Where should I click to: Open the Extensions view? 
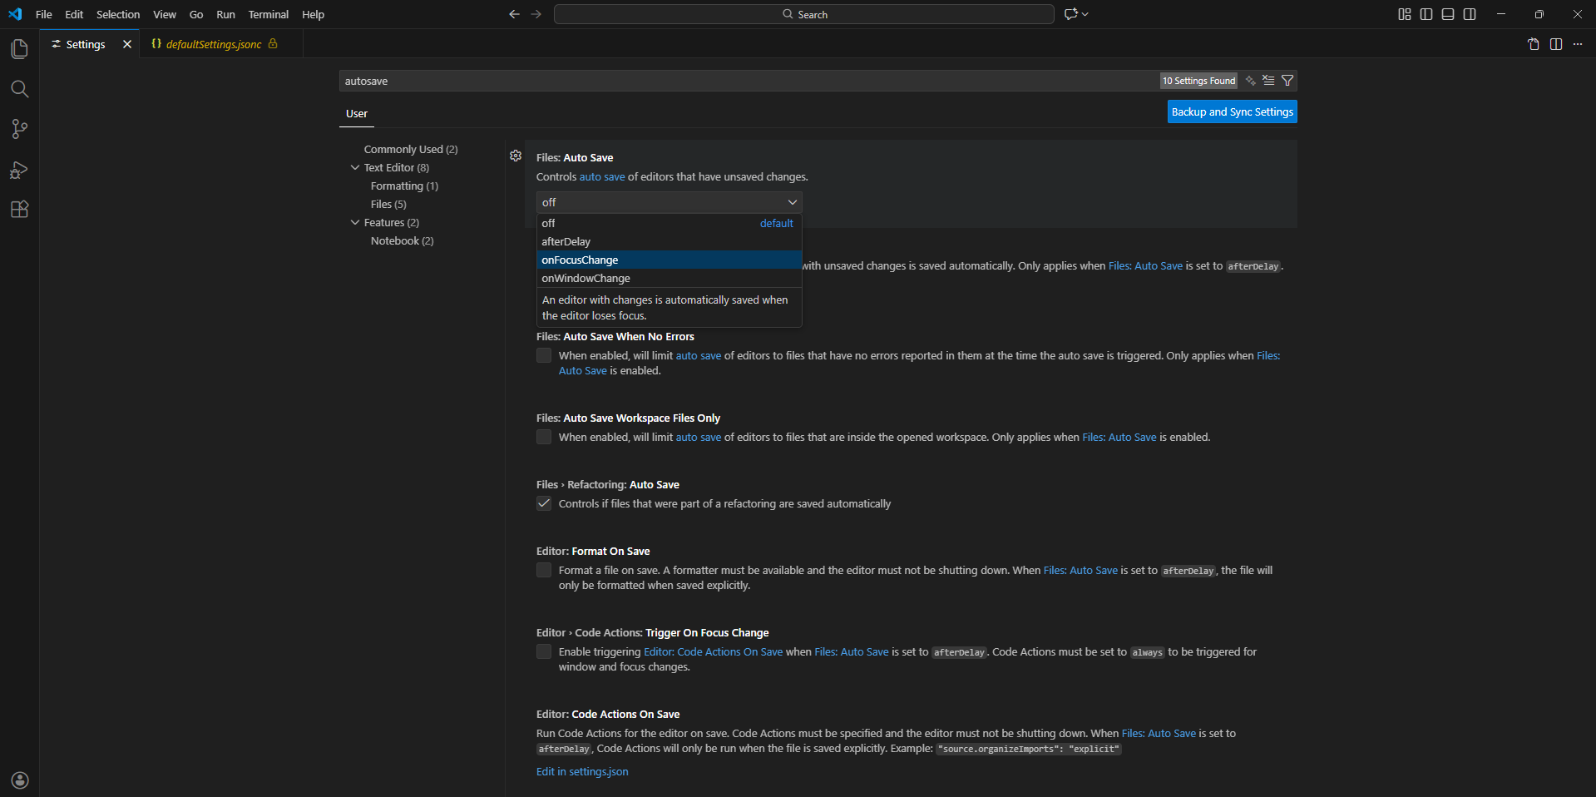coord(19,209)
